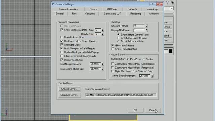215x121 pixels.
Task: Toggle Ghost in Wireframe checkbox
Action: (113, 45)
